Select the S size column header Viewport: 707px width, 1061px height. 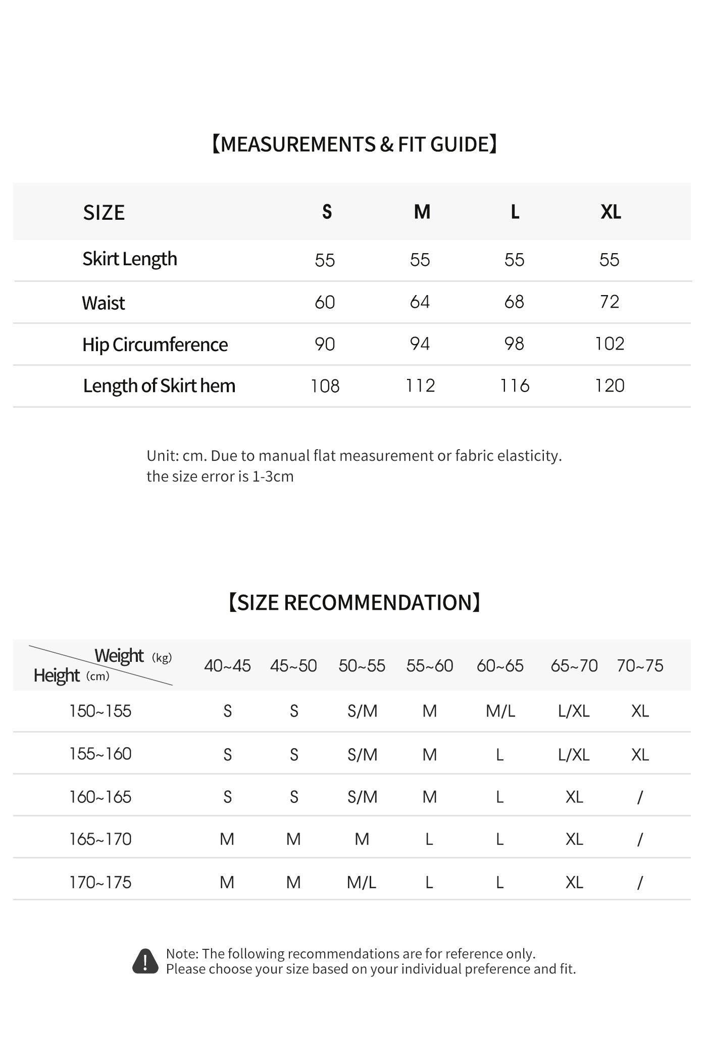(327, 212)
